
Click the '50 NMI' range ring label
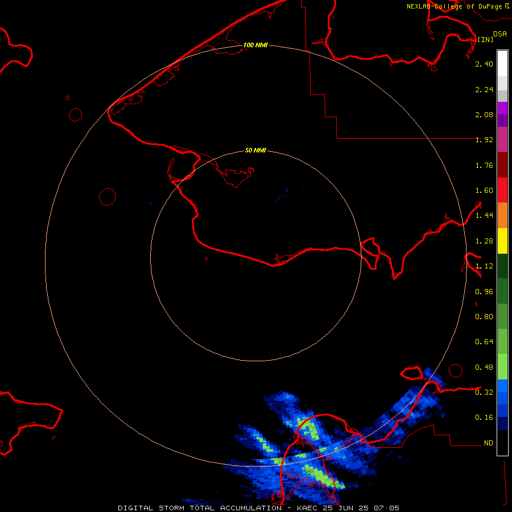click(255, 150)
